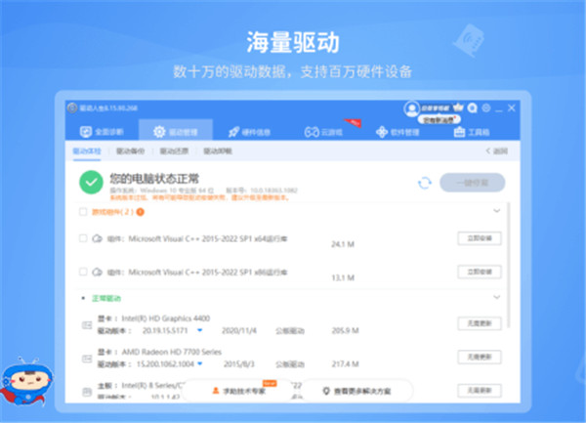Click cloud icon of Visual C++ x64 row
The width and height of the screenshot is (586, 423).
point(97,238)
